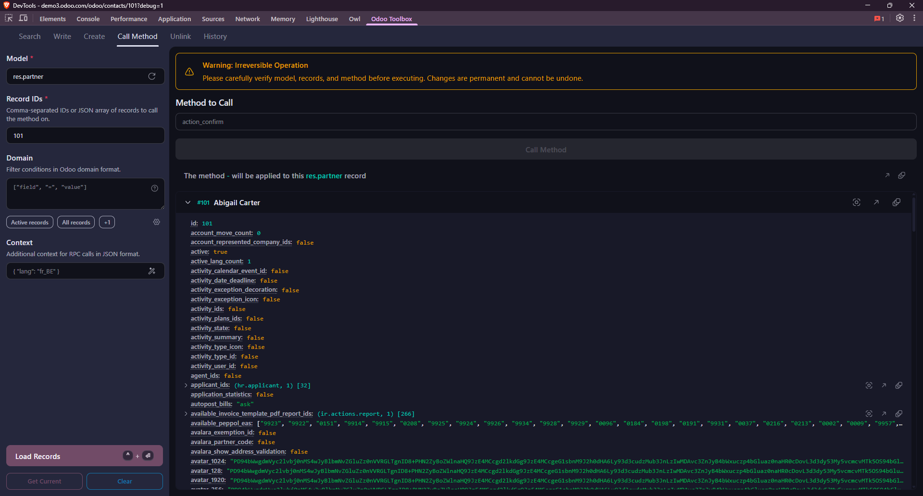Switch to the Network panel
This screenshot has width=923, height=496.
(247, 19)
